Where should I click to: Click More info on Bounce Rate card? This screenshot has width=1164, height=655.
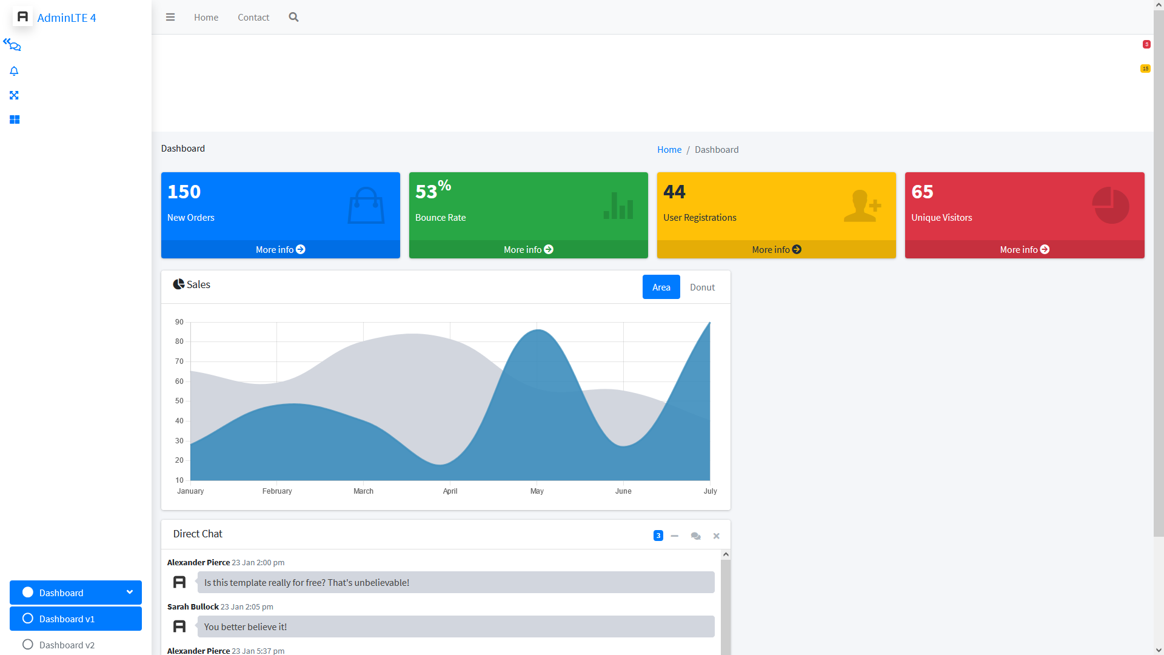coord(529,249)
